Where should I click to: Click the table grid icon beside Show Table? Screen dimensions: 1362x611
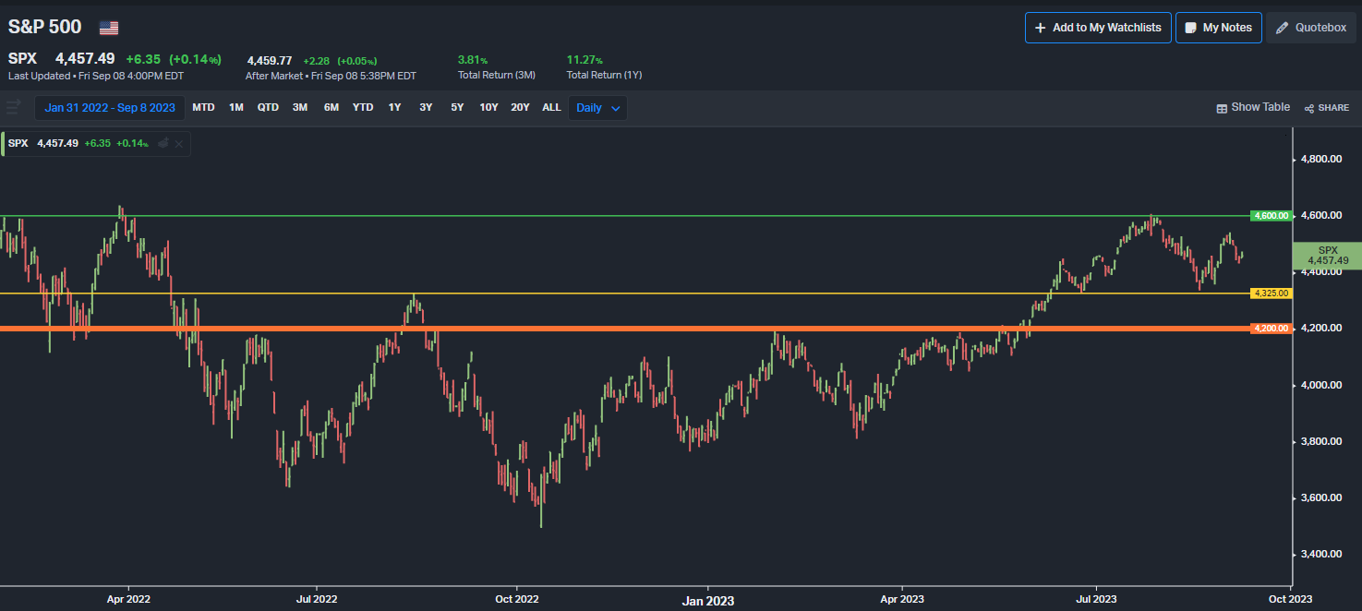click(x=1223, y=108)
